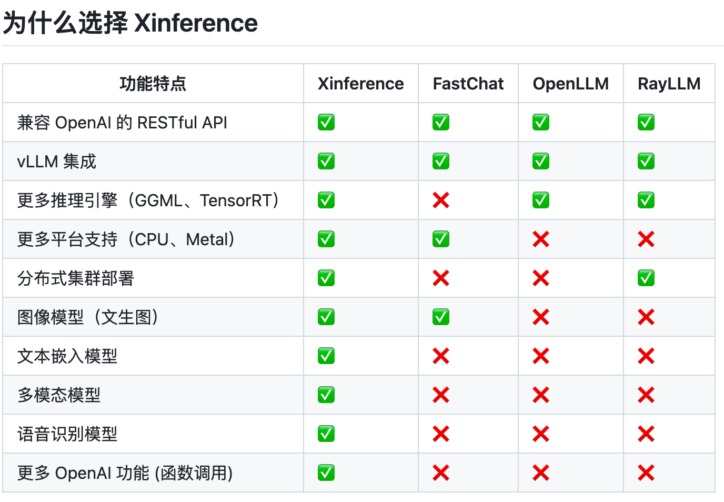Select the 更多推理引擎（GGML、TensorRT）cell
The image size is (724, 502).
coord(153,200)
